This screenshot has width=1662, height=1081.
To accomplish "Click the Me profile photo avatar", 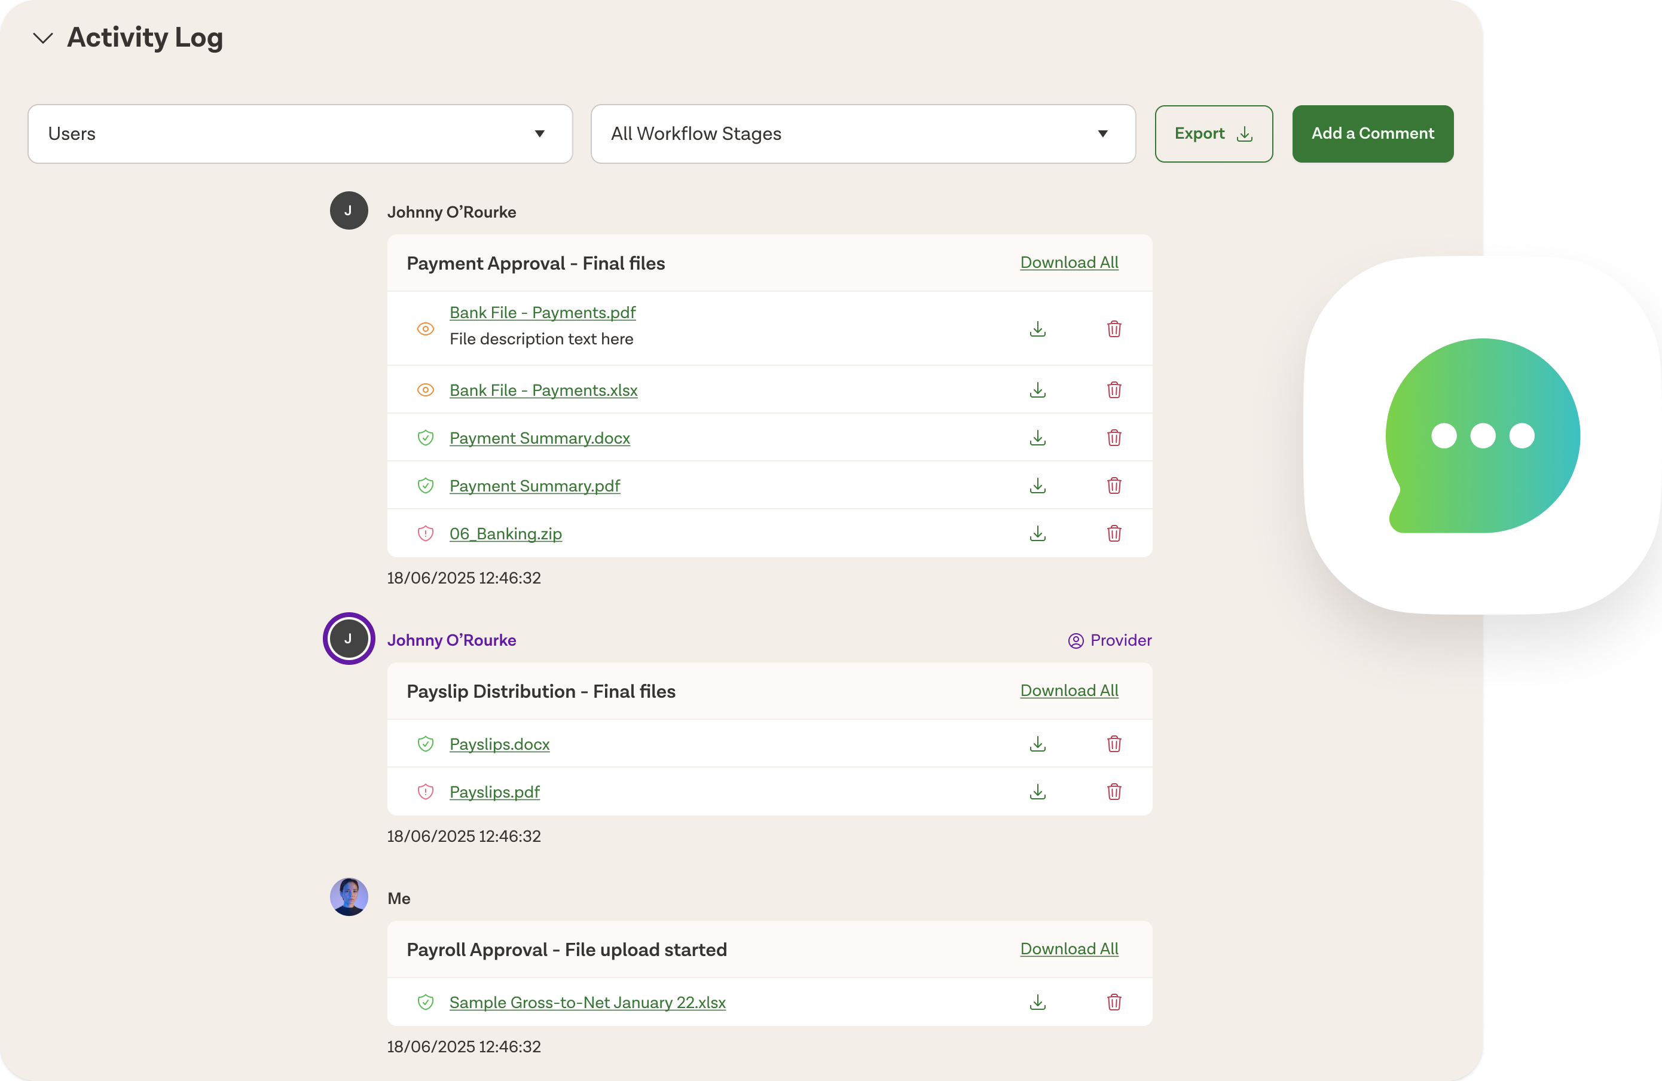I will (349, 897).
